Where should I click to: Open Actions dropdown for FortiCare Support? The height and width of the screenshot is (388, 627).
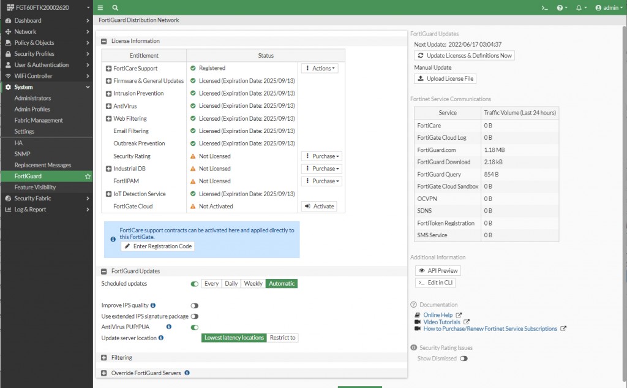click(x=320, y=68)
